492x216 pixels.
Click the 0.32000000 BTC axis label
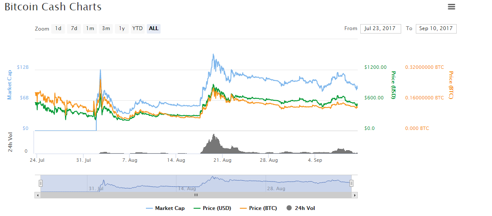(x=424, y=67)
